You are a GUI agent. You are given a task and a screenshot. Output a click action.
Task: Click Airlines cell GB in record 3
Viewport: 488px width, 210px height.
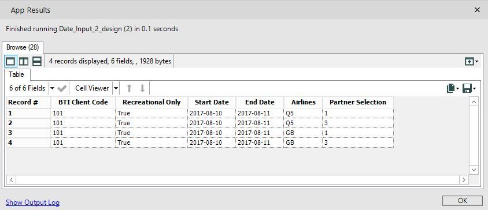[304, 133]
